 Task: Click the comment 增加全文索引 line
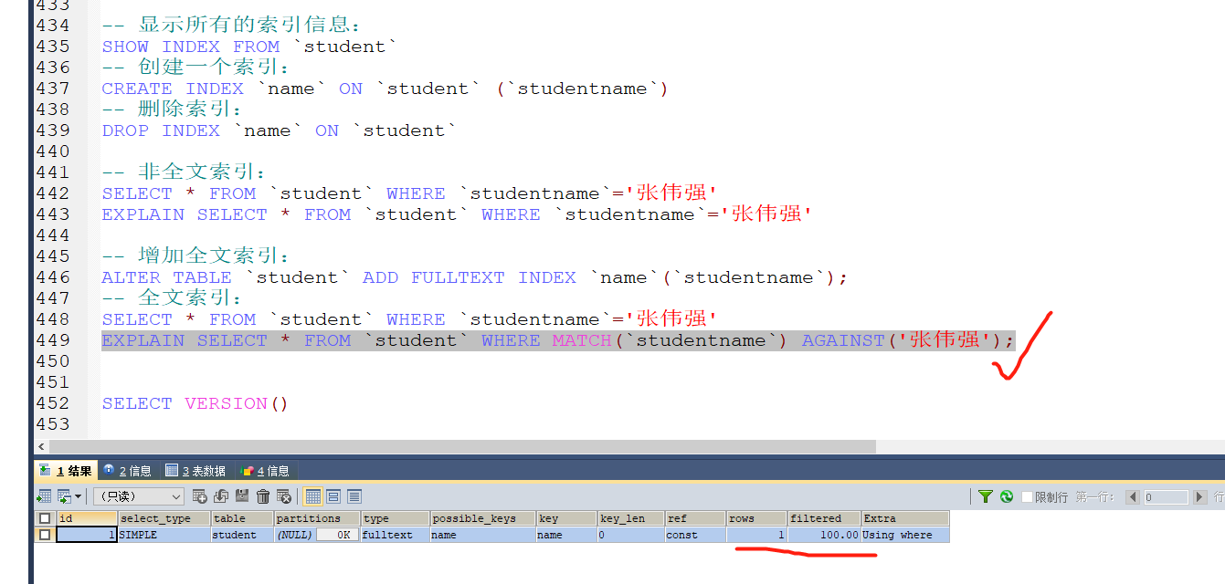point(195,256)
